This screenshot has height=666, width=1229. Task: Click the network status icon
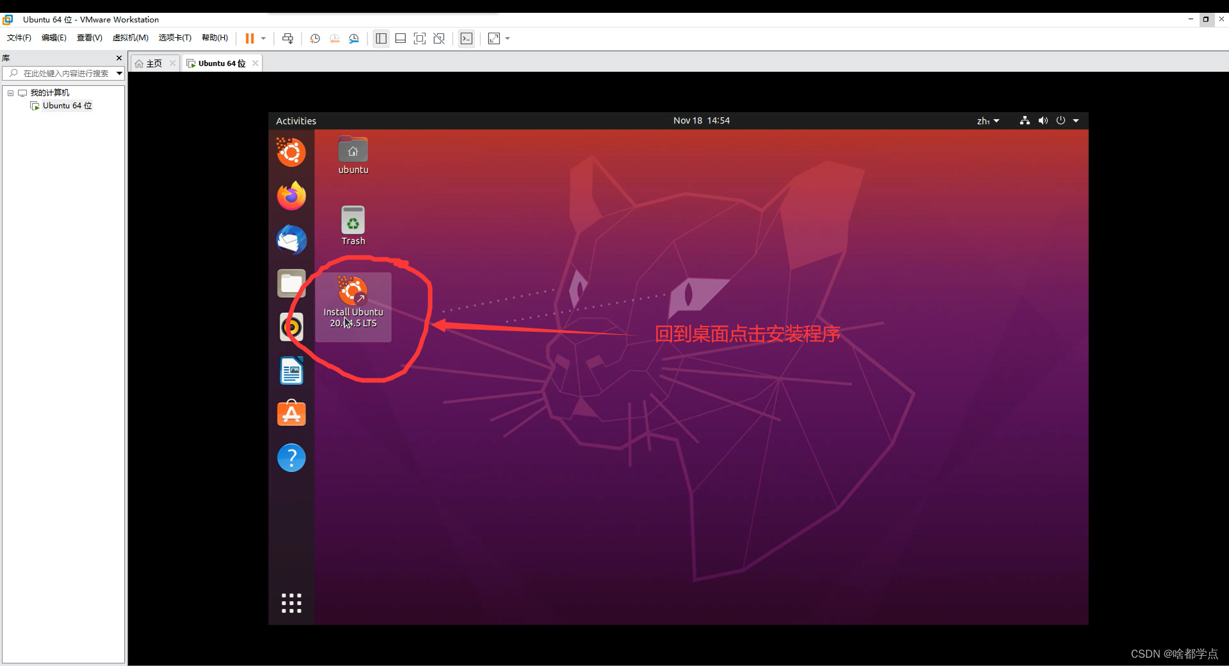(x=1025, y=120)
